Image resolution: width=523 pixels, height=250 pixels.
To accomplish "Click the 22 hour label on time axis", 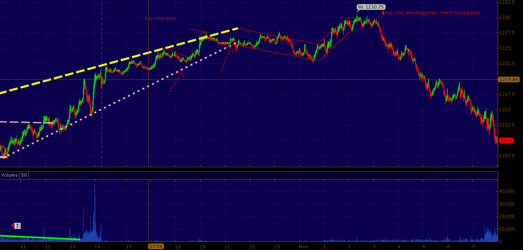I will point(252,247).
